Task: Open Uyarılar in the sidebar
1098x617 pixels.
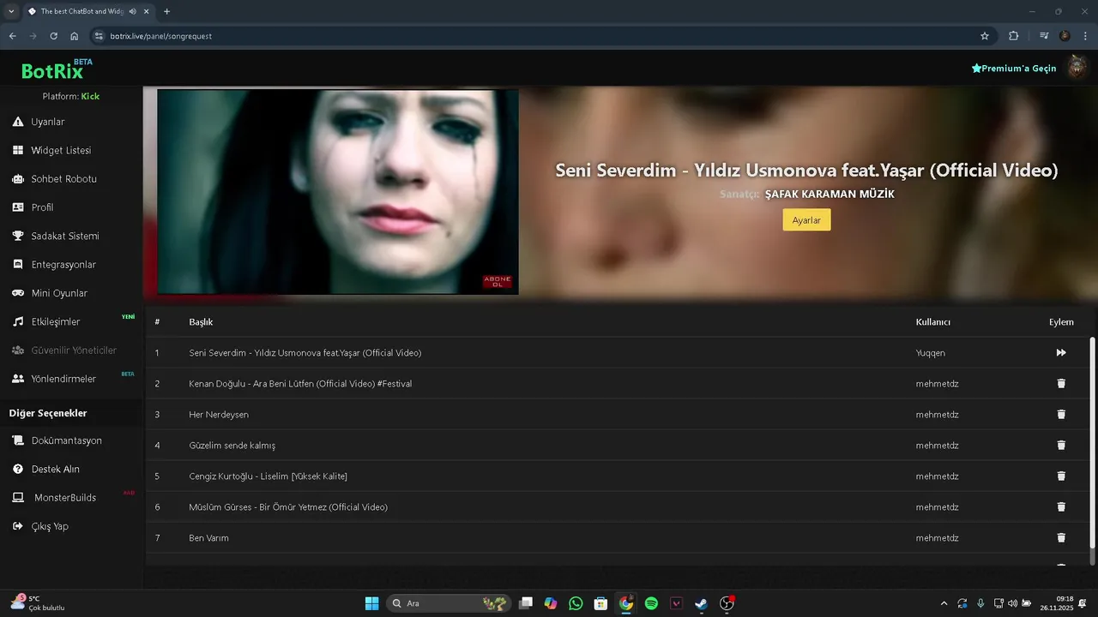Action: point(48,122)
